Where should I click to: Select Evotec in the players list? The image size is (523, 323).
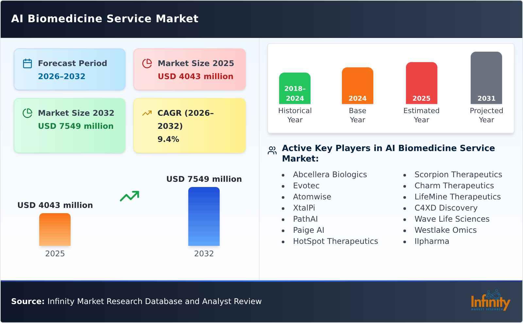pyautogui.click(x=306, y=186)
